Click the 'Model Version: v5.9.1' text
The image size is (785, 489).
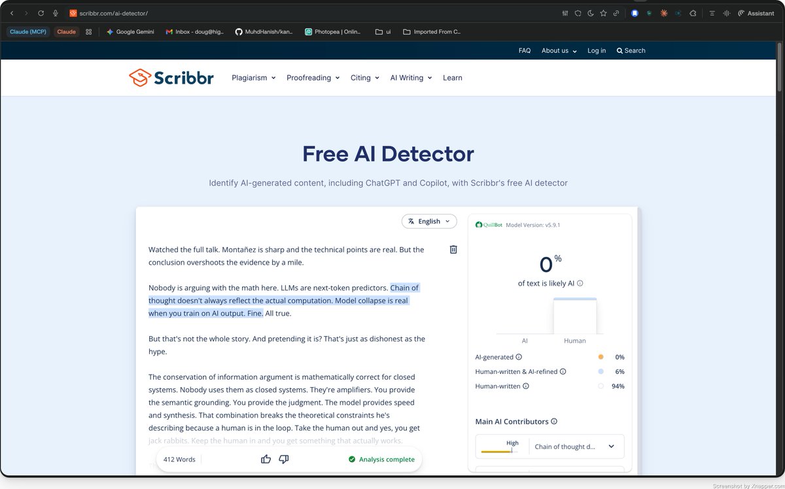click(x=532, y=225)
